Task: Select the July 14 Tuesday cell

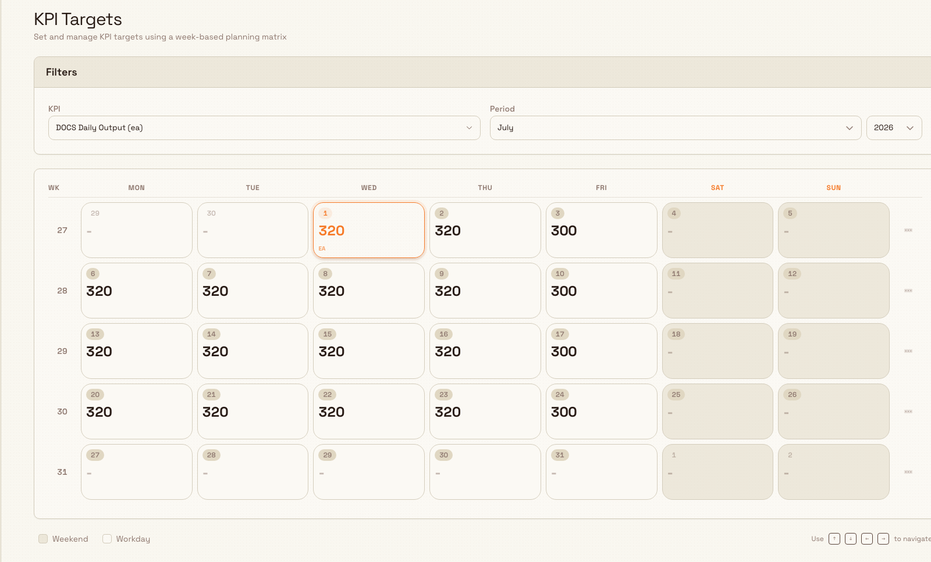Action: [x=253, y=351]
